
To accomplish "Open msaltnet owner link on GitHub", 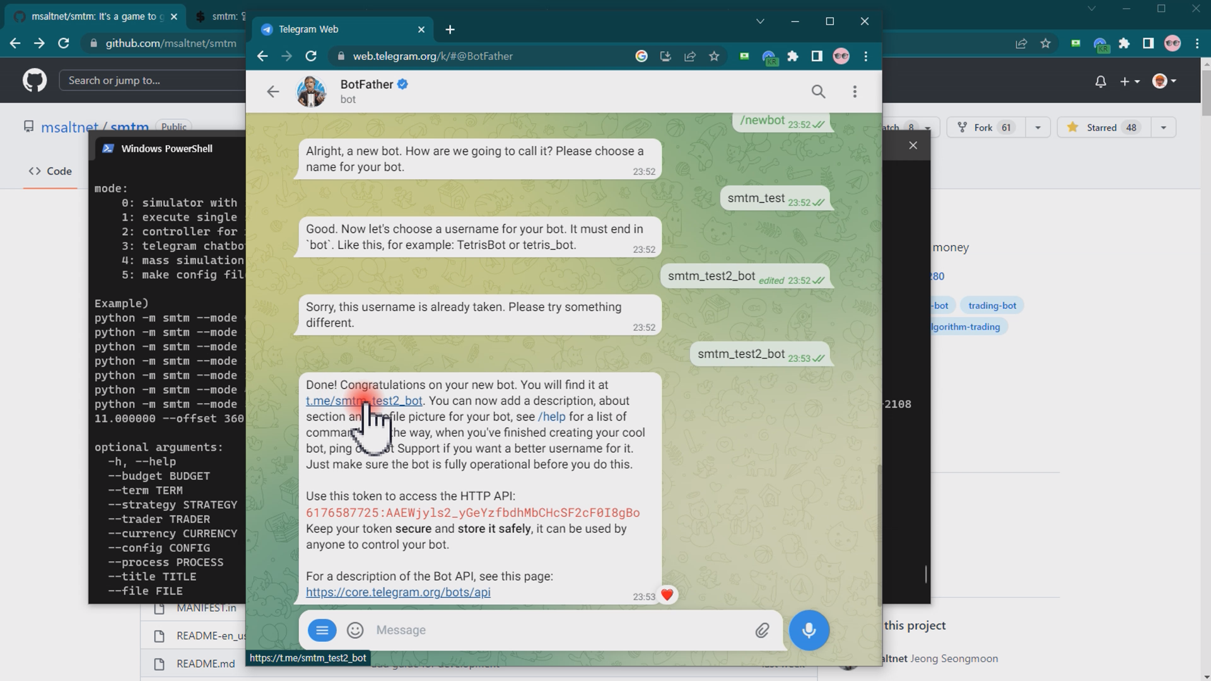I will pos(69,127).
